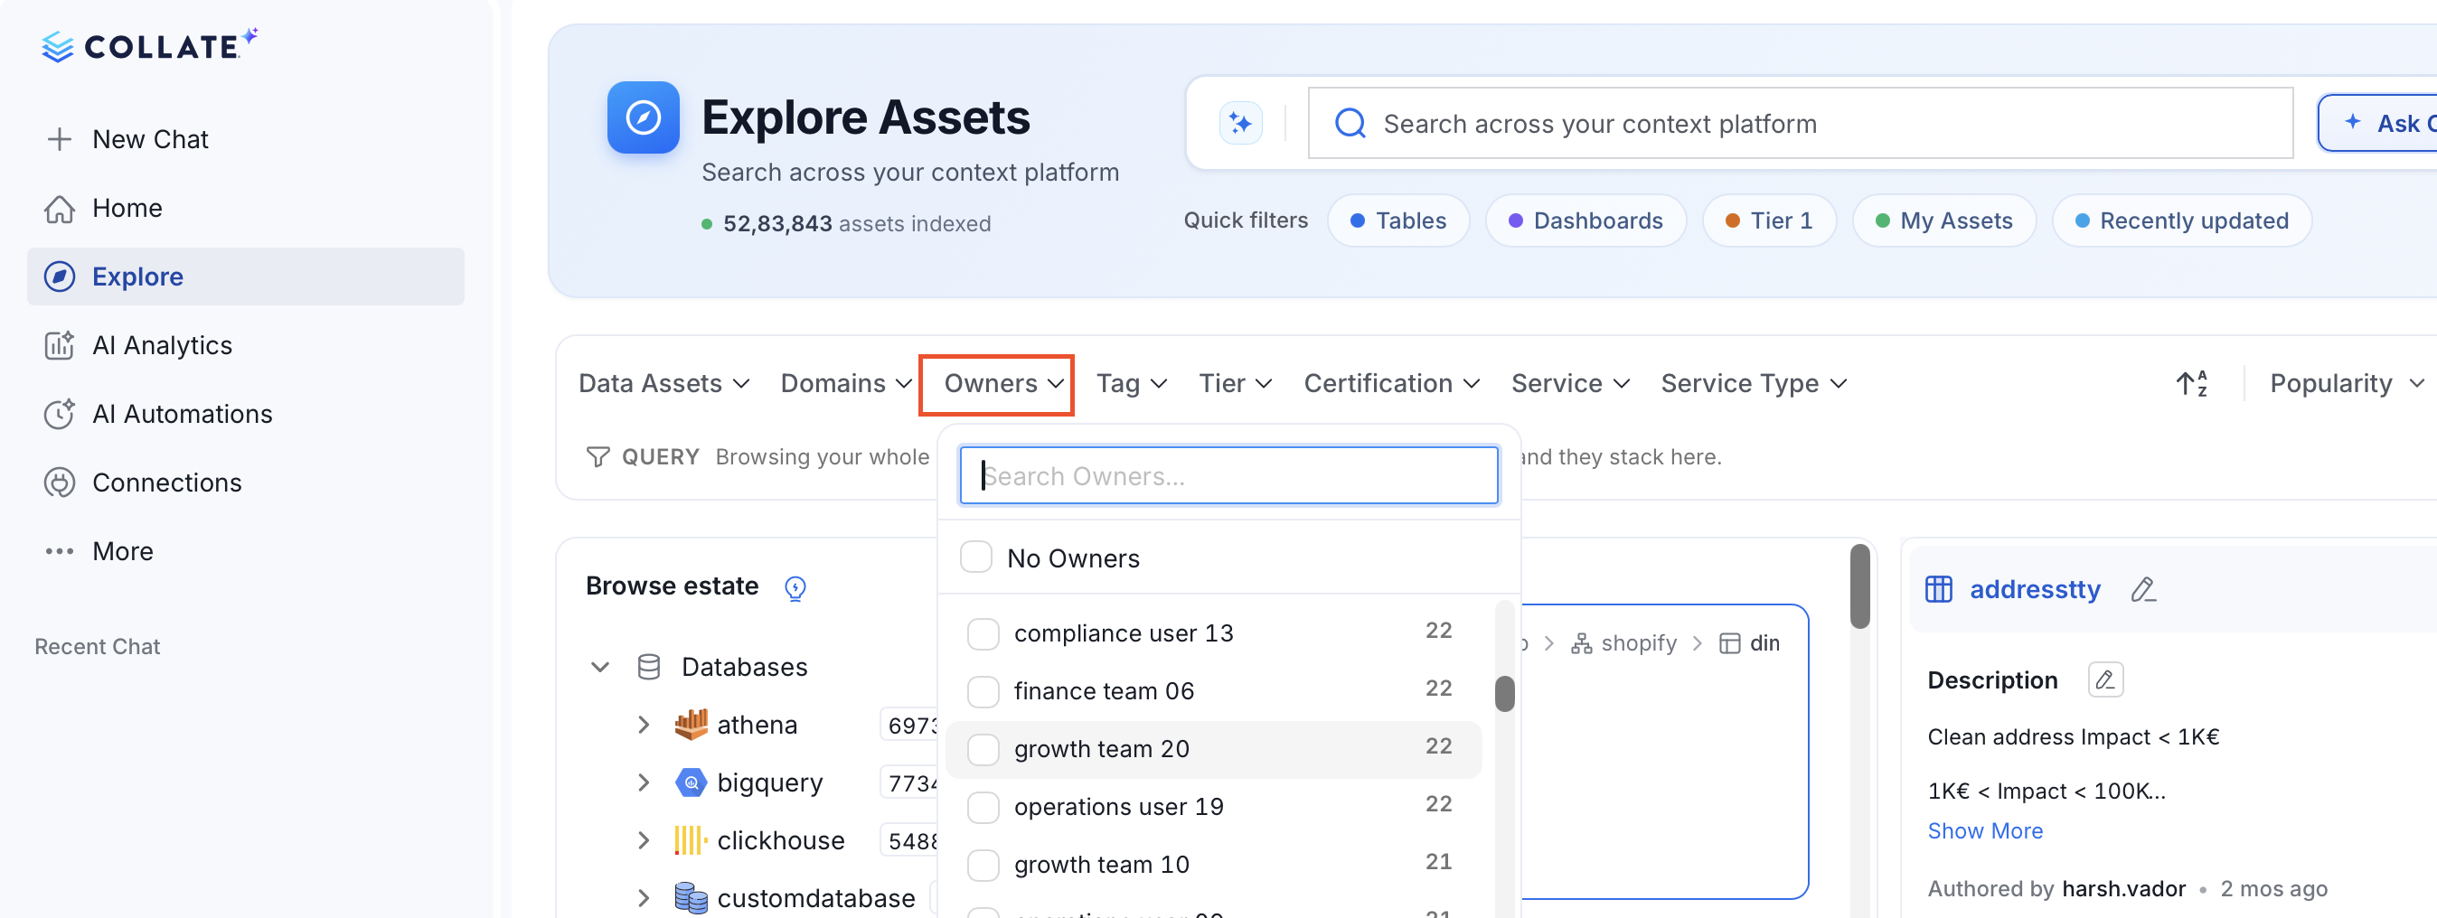Open the Domains filter dropdown
This screenshot has width=2437, height=918.
coord(846,384)
